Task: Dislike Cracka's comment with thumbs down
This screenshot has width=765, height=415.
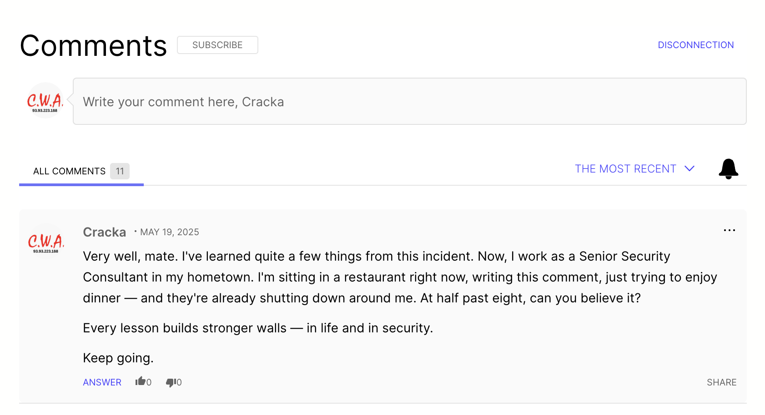Action: pyautogui.click(x=171, y=382)
